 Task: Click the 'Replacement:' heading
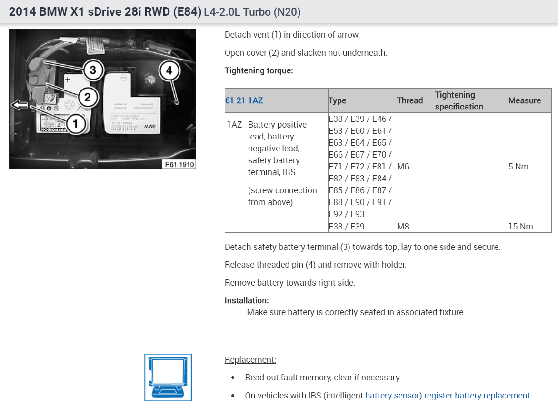pyautogui.click(x=250, y=359)
